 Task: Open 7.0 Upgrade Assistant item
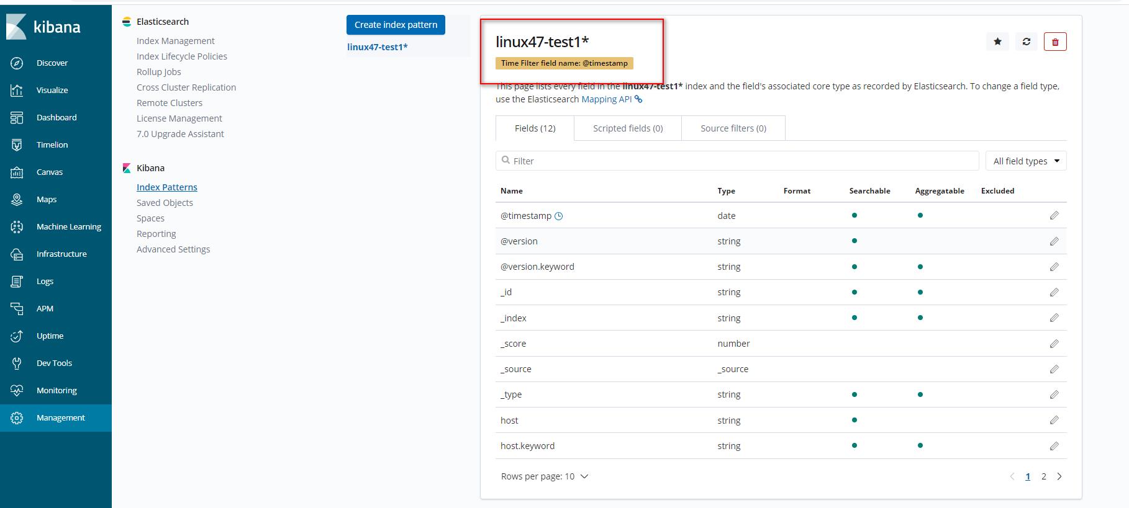coord(180,134)
